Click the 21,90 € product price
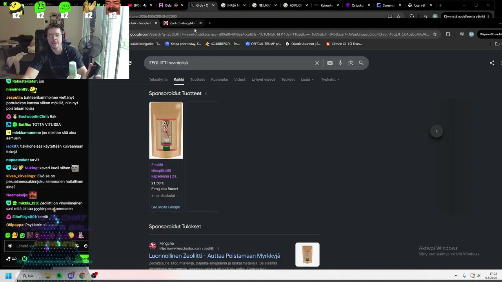Image resolution: width=502 pixels, height=282 pixels. (x=158, y=183)
